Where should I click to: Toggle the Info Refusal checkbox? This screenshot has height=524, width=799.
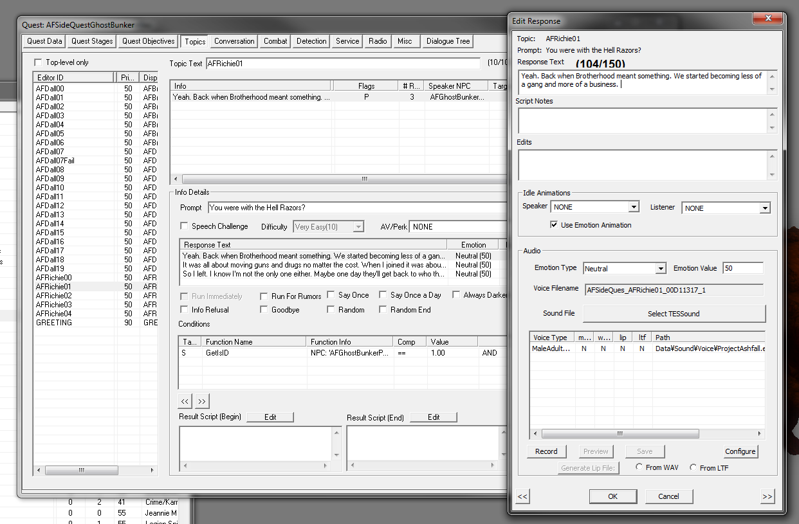click(x=185, y=310)
